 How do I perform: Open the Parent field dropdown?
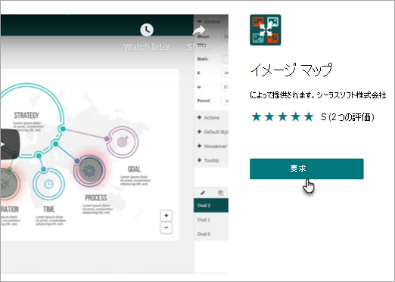click(225, 101)
